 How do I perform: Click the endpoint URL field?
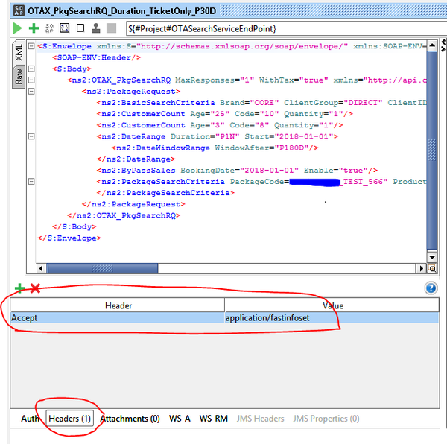(x=283, y=28)
